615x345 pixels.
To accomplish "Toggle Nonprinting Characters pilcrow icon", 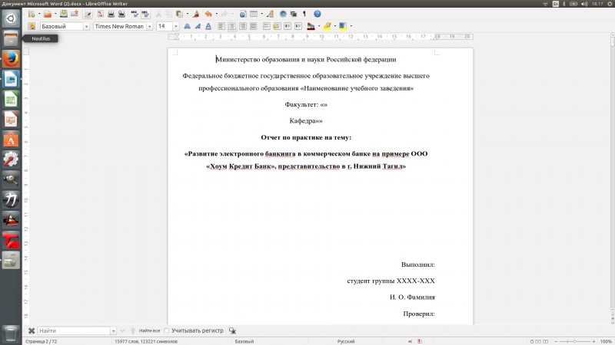I will pyautogui.click(x=304, y=14).
